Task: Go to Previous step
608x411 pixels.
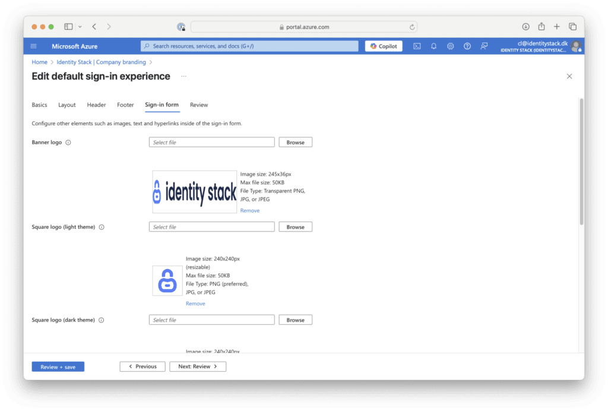Action: 142,366
